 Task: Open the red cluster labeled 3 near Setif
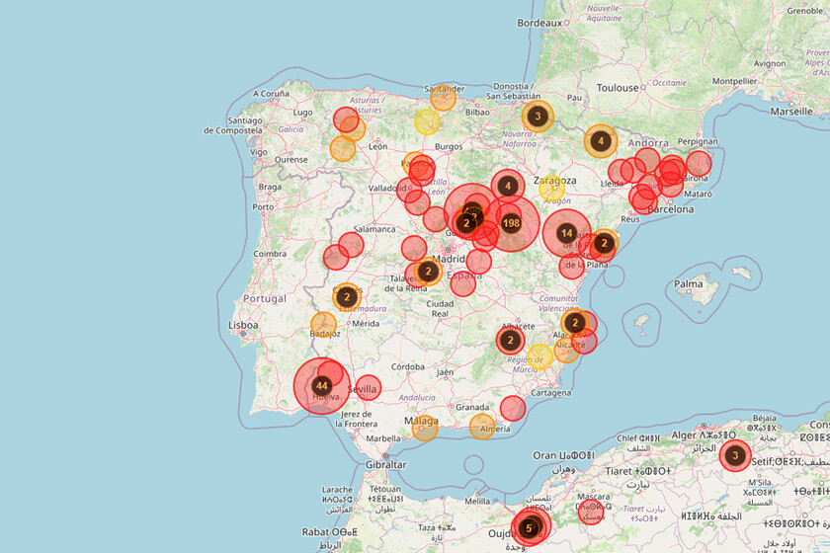point(735,455)
